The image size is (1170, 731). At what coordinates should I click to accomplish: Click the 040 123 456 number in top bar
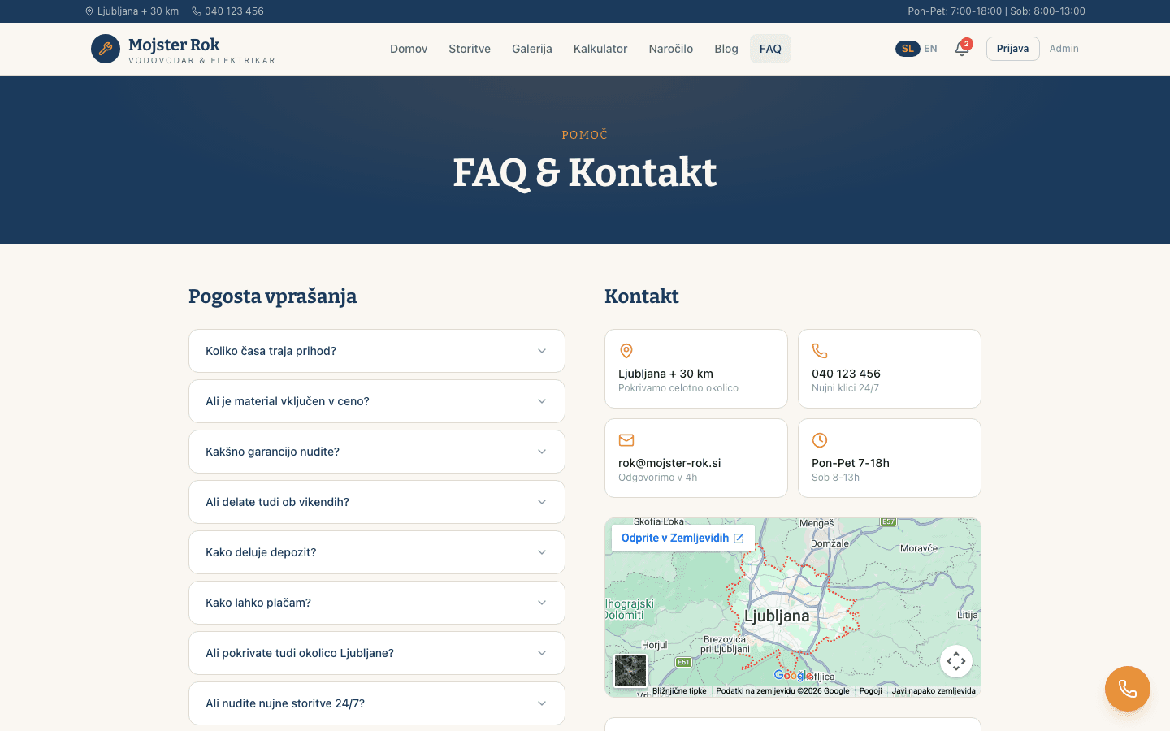point(234,11)
